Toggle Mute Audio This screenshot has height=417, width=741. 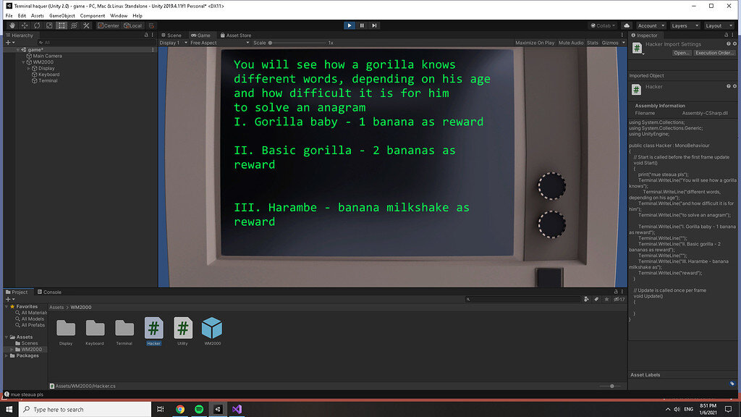coord(571,43)
